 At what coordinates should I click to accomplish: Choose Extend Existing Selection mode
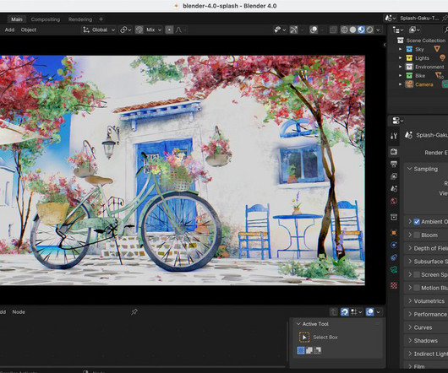click(x=309, y=350)
